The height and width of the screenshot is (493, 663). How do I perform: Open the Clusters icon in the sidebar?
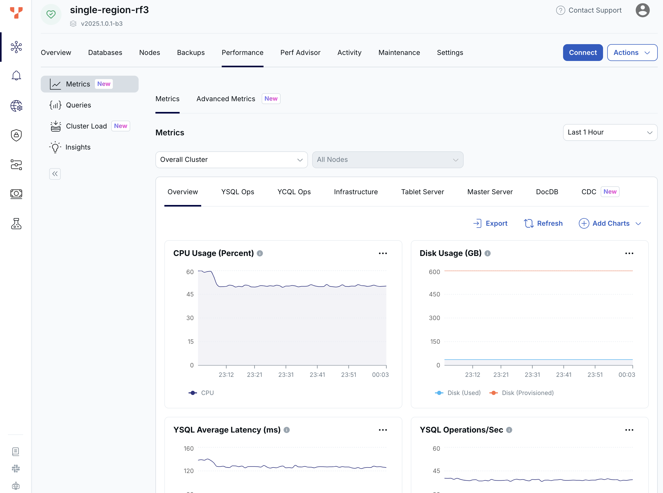pyautogui.click(x=16, y=47)
